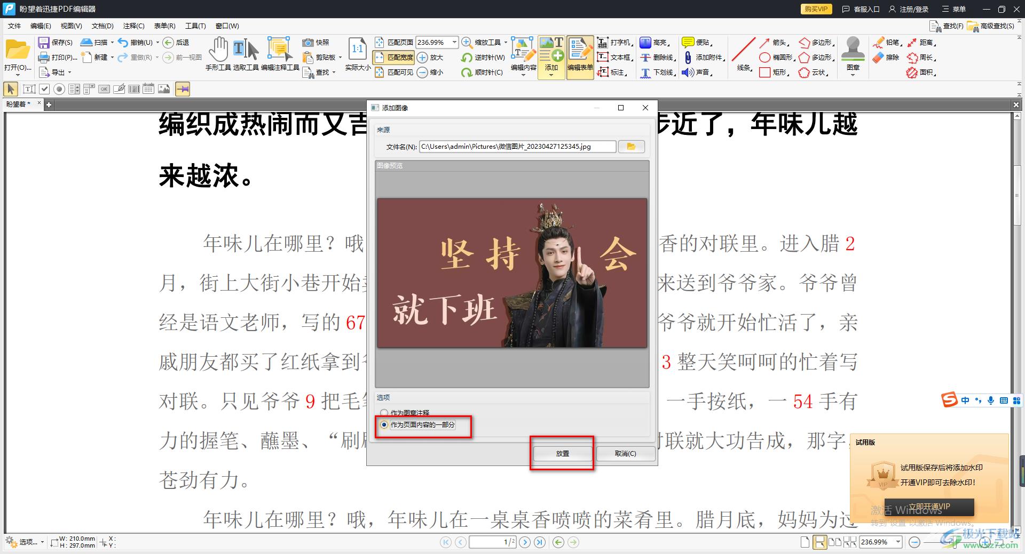Pick the Cloud shape tool (云状)
1025x554 pixels.
click(814, 72)
